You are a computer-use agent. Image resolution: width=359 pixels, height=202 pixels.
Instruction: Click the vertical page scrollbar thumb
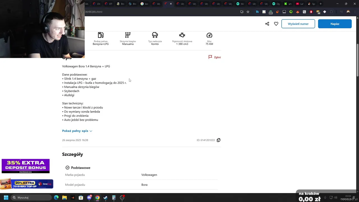[x=357, y=60]
